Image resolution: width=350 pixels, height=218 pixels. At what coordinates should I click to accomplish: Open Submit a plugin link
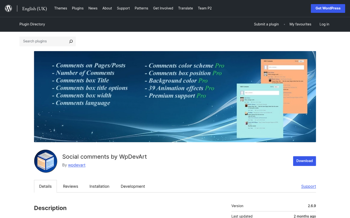pyautogui.click(x=266, y=24)
